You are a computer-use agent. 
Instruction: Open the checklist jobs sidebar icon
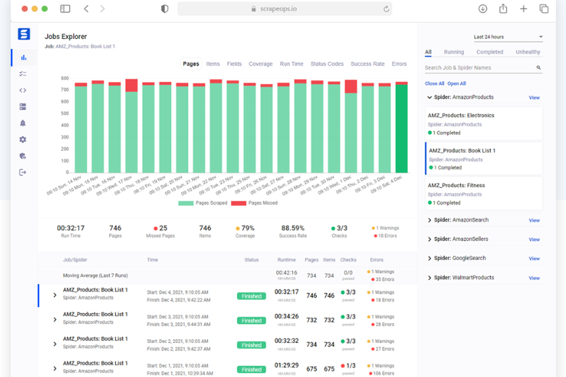pyautogui.click(x=23, y=74)
